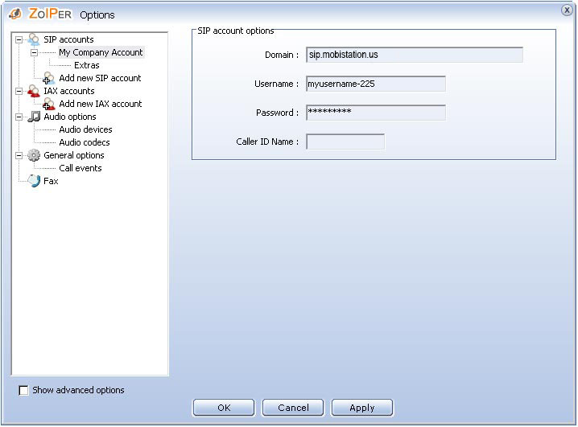Open Audio codecs settings

[85, 142]
